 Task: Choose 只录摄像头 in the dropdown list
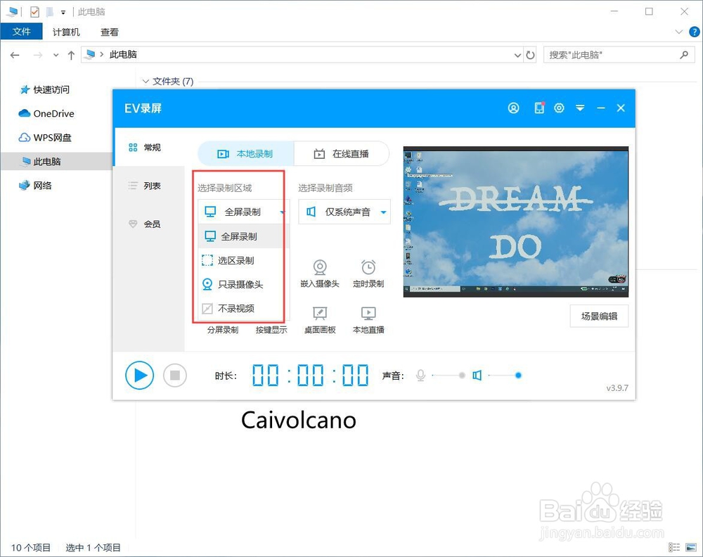243,284
